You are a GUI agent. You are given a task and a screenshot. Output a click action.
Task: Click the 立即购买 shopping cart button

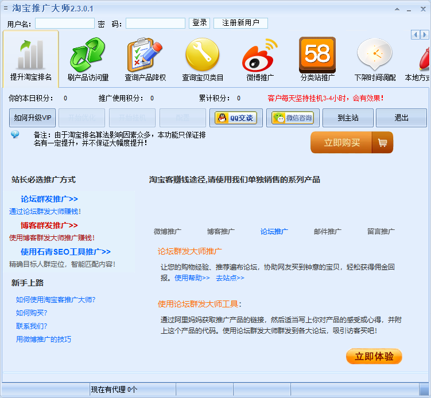352,143
